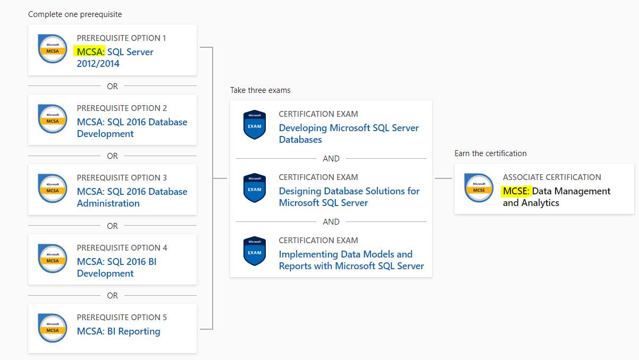Click the MCSA badge beside SQL 2016 Database Administration
The width and height of the screenshot is (639, 360).
(x=53, y=188)
